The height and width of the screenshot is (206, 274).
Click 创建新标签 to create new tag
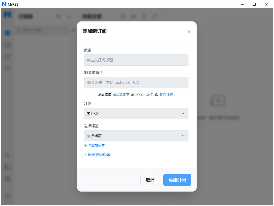click(94, 145)
